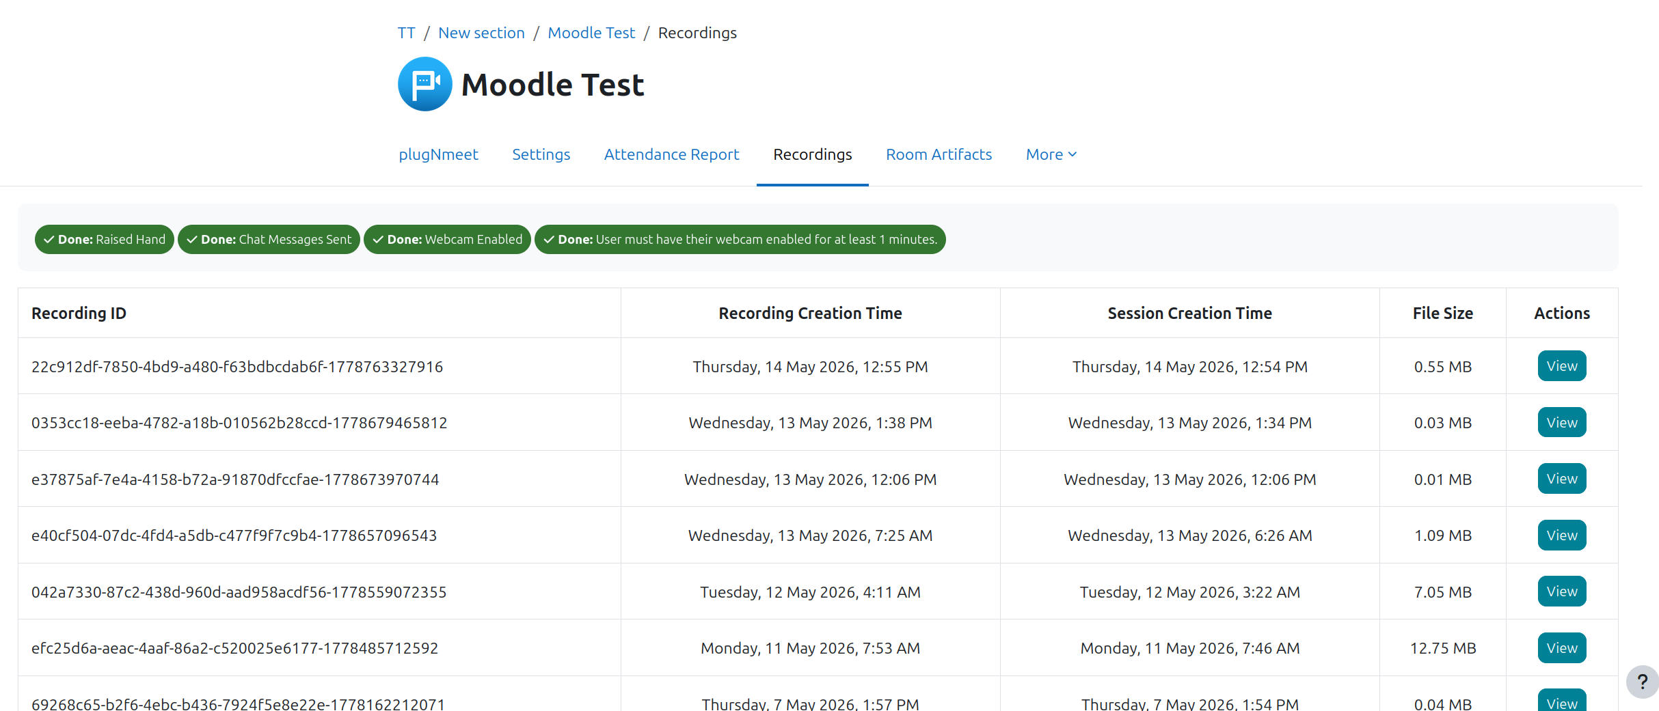Screen dimensions: 1659x711
Task: Go to the Attendance Report tab
Action: [671, 154]
